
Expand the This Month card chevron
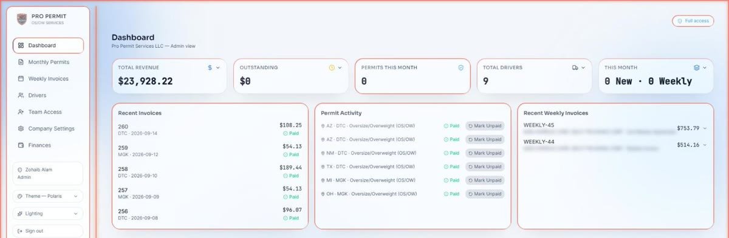(x=705, y=68)
